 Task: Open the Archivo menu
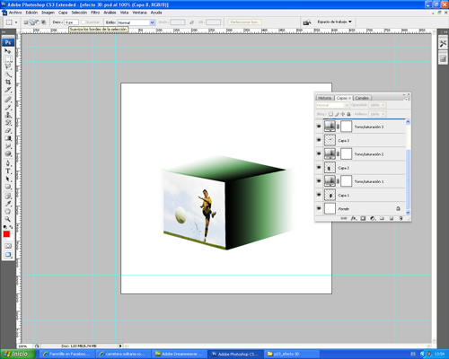coord(15,13)
